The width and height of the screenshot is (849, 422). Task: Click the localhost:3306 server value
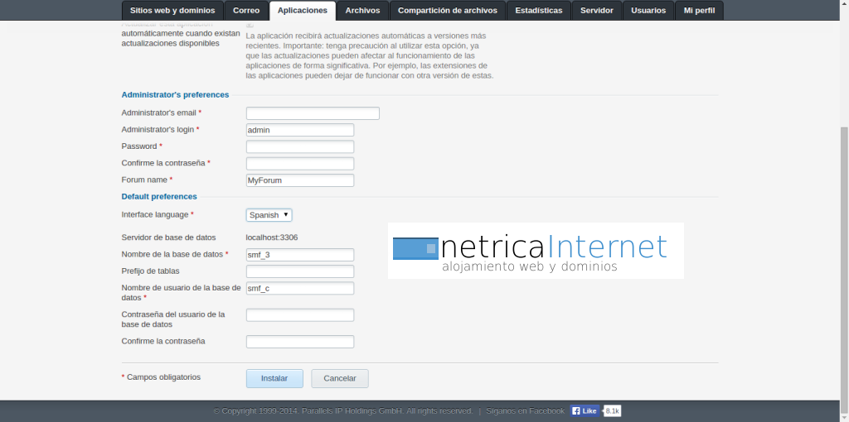[x=272, y=237]
